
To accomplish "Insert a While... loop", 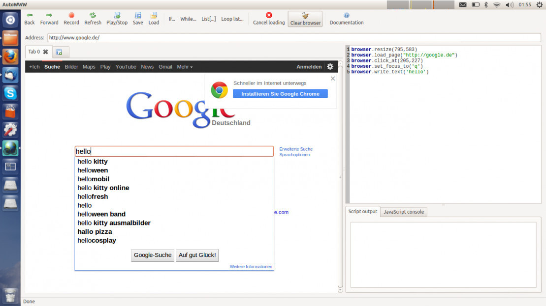I will [188, 19].
